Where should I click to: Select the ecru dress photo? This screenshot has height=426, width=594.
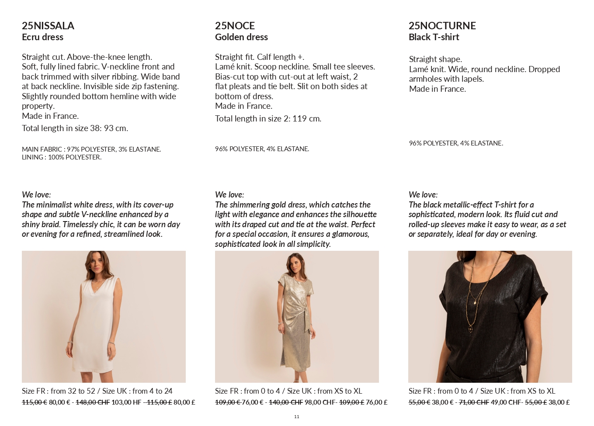104,317
